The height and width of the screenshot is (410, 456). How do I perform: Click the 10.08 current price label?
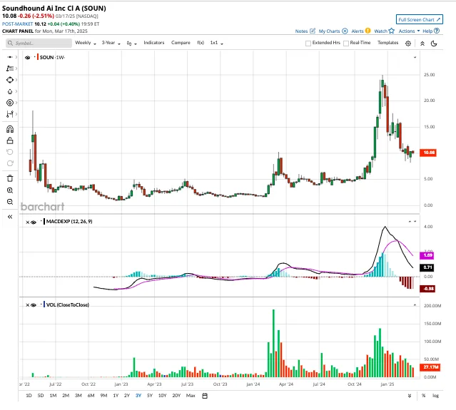pos(428,153)
